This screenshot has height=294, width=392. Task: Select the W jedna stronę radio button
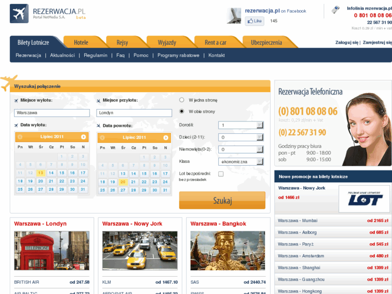click(x=182, y=100)
